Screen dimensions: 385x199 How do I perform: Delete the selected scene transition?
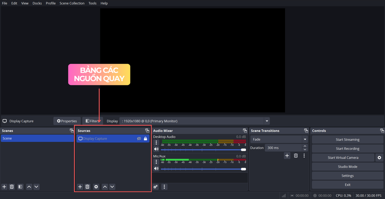[296, 155]
